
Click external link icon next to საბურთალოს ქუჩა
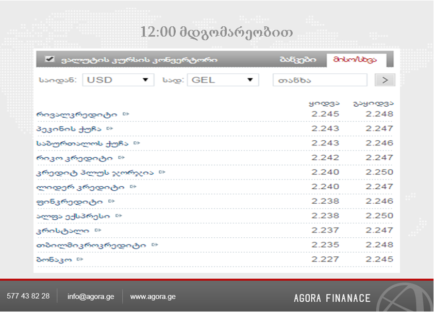[137, 143]
